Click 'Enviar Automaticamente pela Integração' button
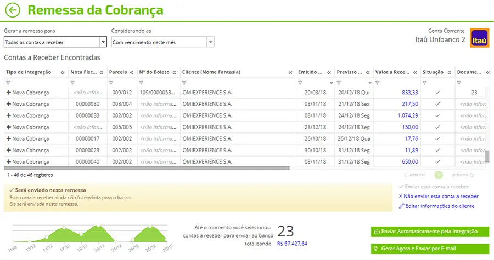 pyautogui.click(x=430, y=232)
